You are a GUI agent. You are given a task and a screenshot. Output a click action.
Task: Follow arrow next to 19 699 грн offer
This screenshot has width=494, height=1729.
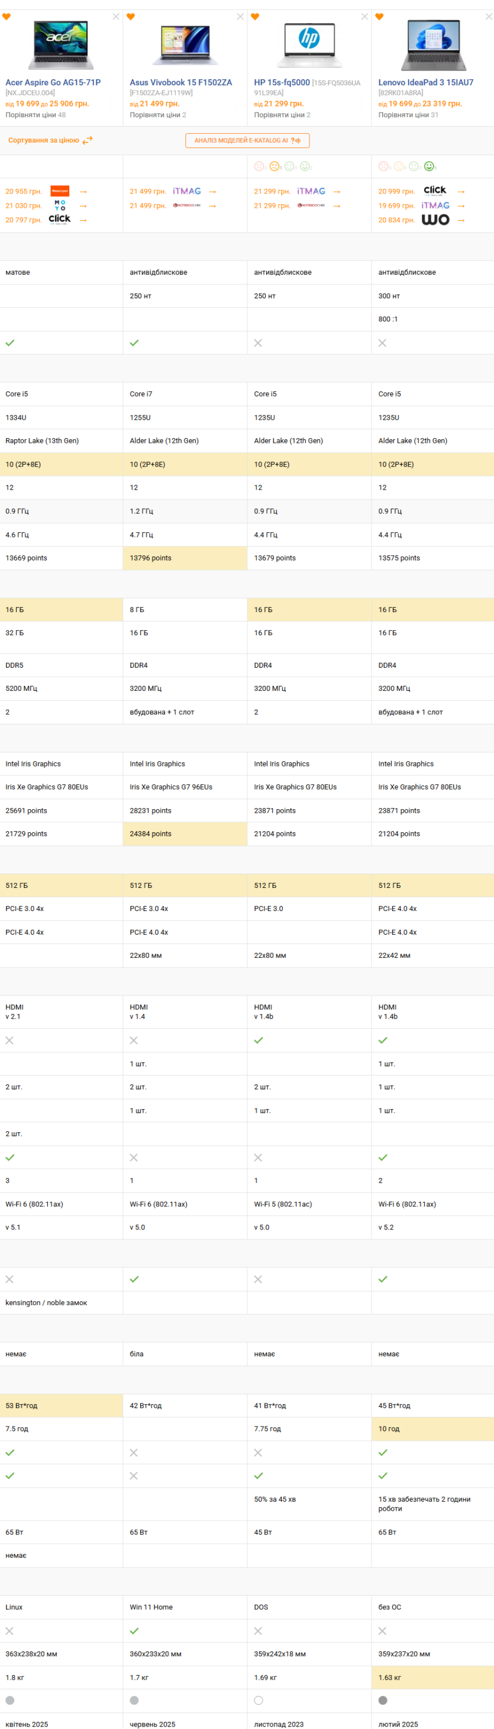(x=461, y=206)
